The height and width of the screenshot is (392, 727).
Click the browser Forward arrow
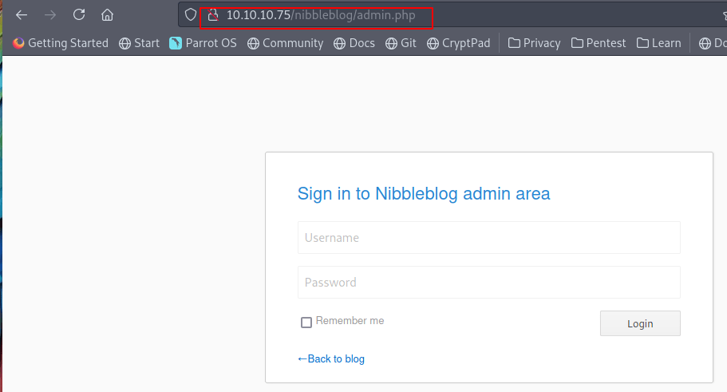(50, 15)
